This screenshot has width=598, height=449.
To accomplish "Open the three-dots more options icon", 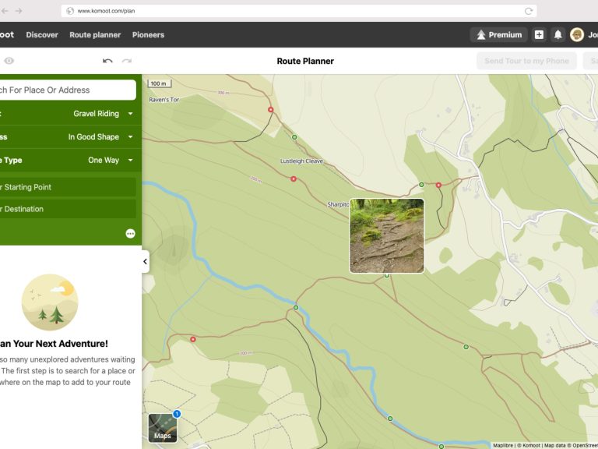I will pos(131,234).
